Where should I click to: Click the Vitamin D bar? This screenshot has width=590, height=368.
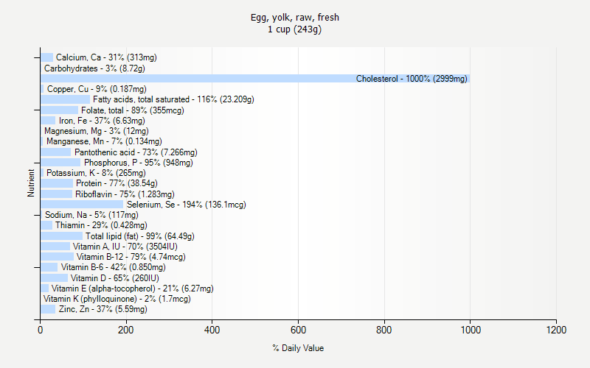tap(54, 278)
